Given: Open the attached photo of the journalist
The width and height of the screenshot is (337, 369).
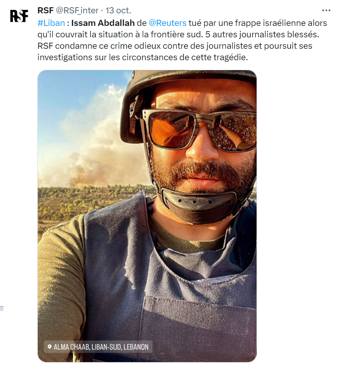Looking at the screenshot, I should click(147, 216).
